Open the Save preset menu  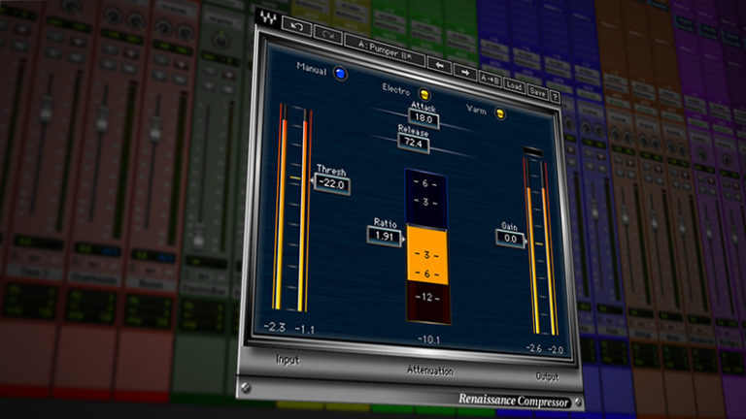[537, 91]
